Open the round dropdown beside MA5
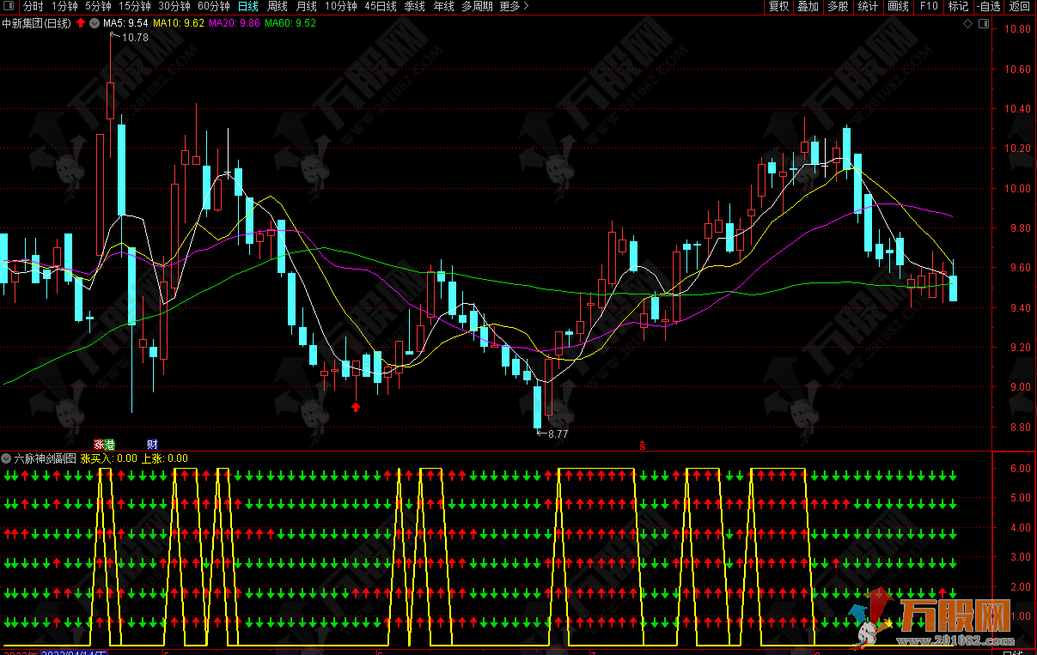The width and height of the screenshot is (1037, 655). point(94,23)
